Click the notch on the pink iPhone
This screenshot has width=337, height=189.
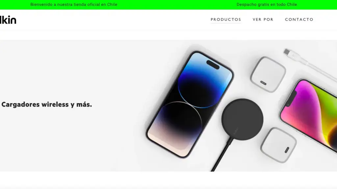pyautogui.click(x=291, y=98)
